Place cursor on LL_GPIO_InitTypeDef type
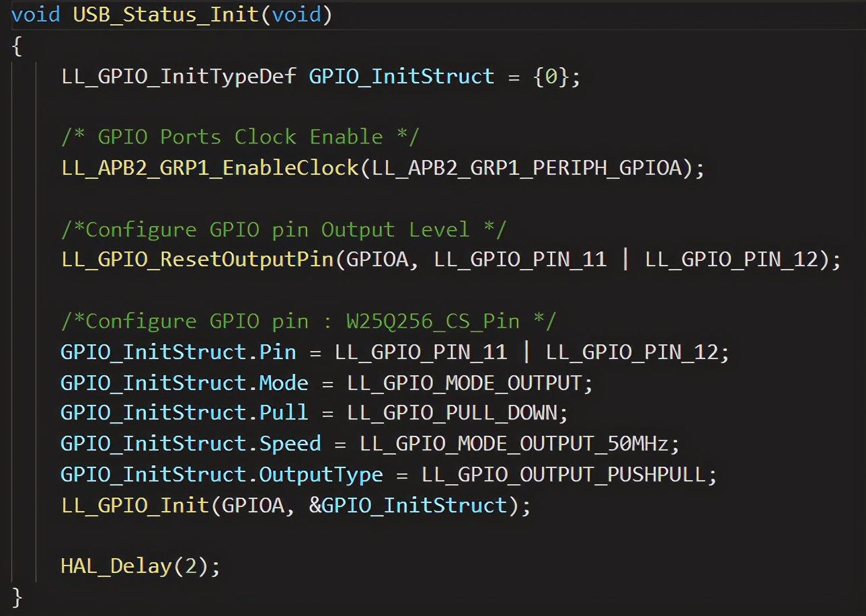Image resolution: width=866 pixels, height=616 pixels. pos(179,76)
